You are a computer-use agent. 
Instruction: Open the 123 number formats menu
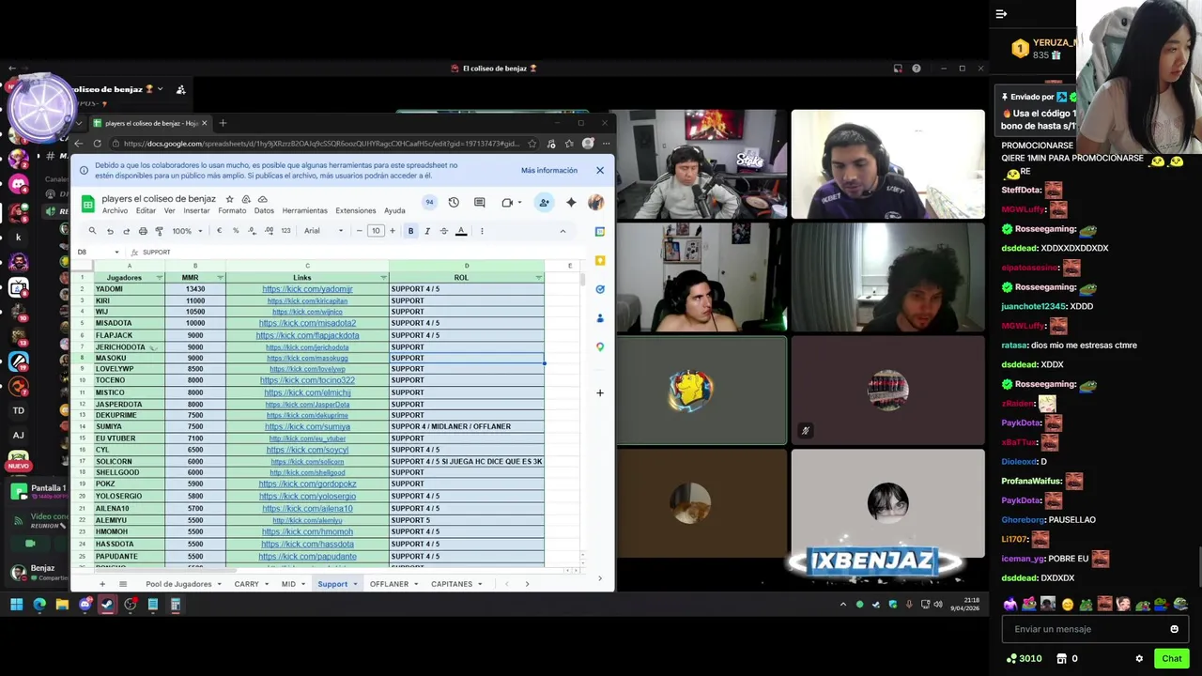(285, 231)
